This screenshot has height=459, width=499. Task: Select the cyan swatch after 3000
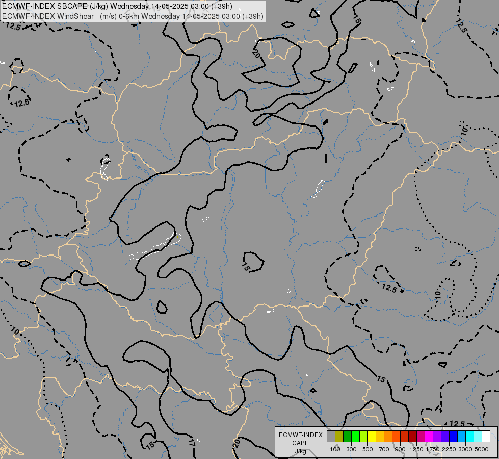pos(469,437)
